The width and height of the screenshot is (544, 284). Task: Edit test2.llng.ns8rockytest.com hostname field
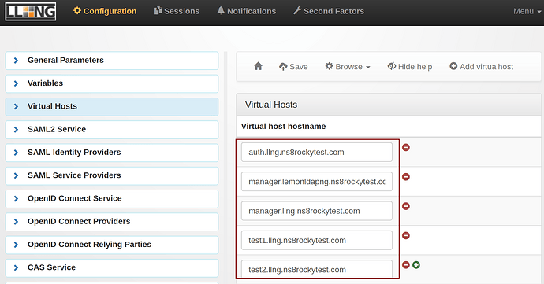tap(317, 270)
